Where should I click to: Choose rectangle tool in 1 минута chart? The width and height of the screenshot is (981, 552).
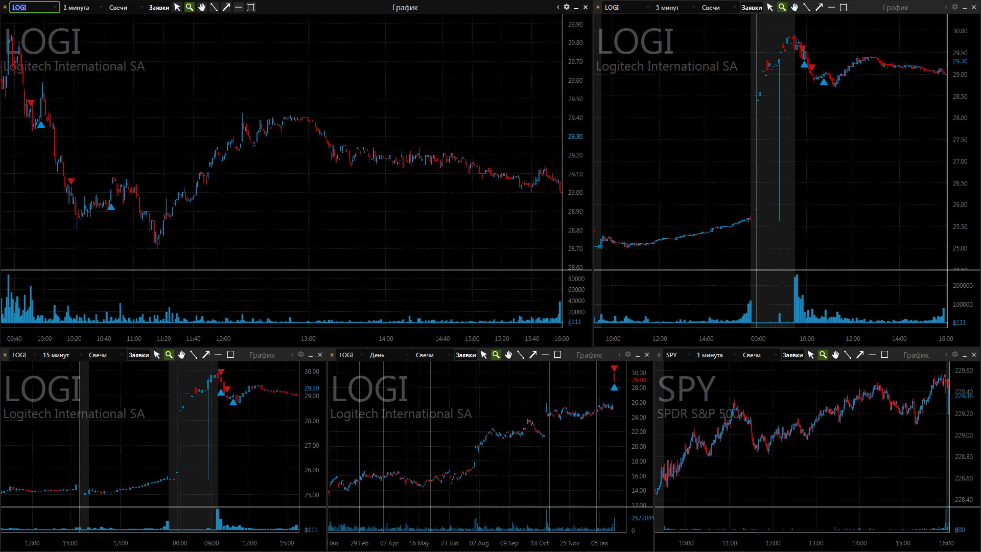[x=251, y=7]
